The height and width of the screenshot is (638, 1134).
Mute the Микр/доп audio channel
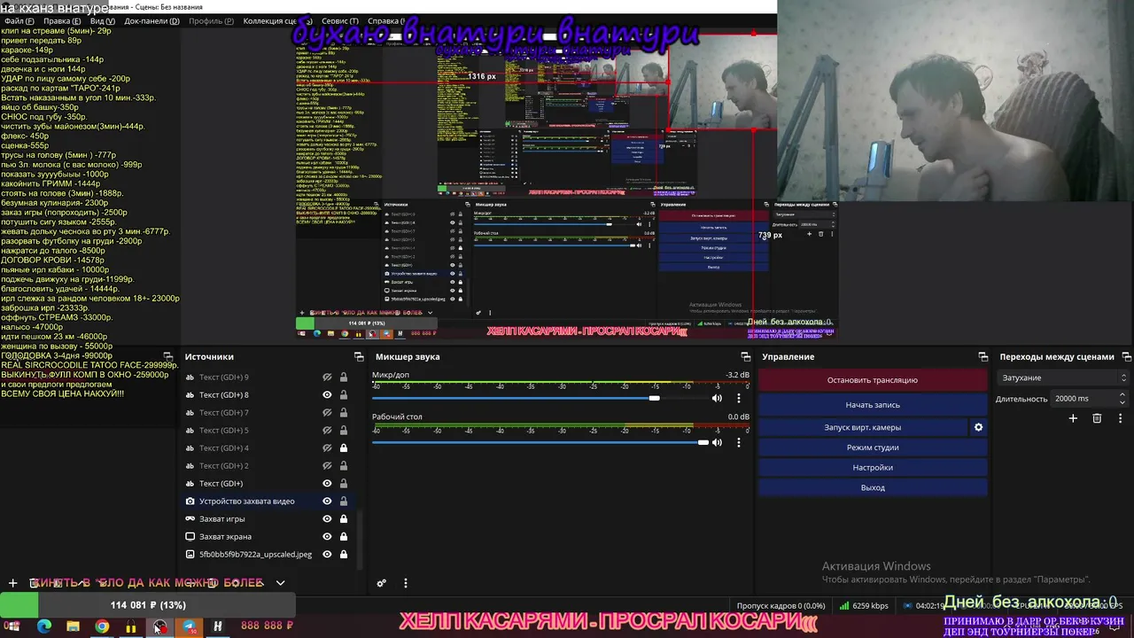click(x=717, y=399)
